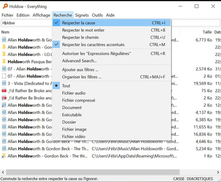Select the Dossier filter
The height and width of the screenshot is (182, 221).
(112, 122)
